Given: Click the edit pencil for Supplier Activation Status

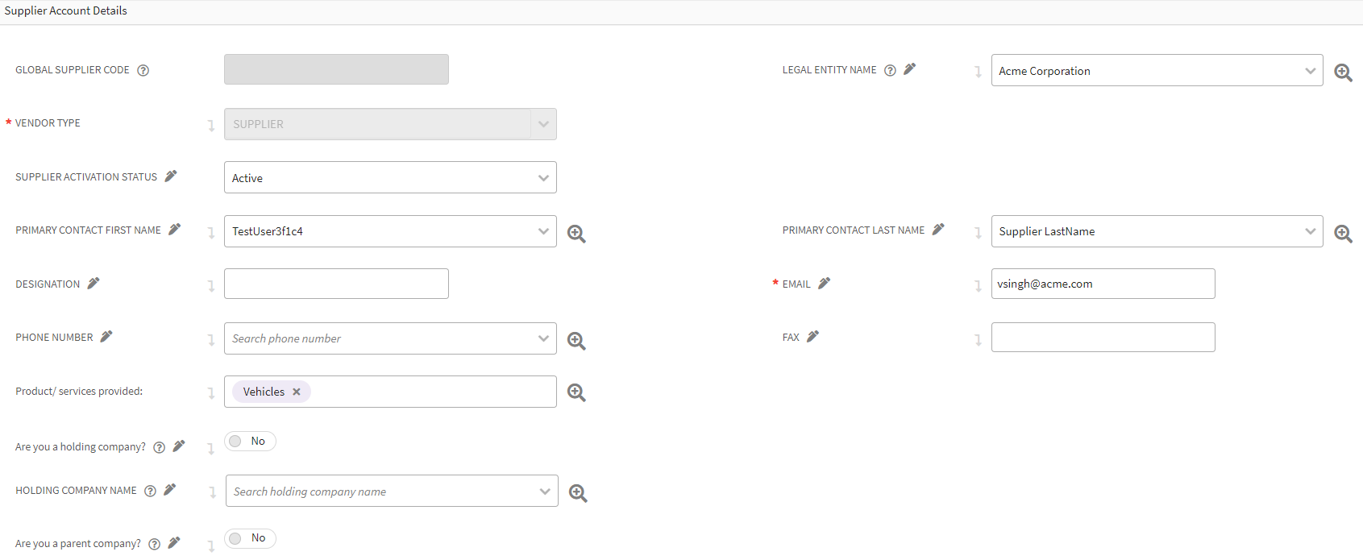Looking at the screenshot, I should click(x=171, y=176).
